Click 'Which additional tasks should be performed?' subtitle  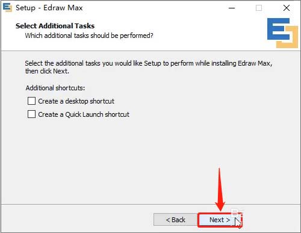[x=89, y=36]
